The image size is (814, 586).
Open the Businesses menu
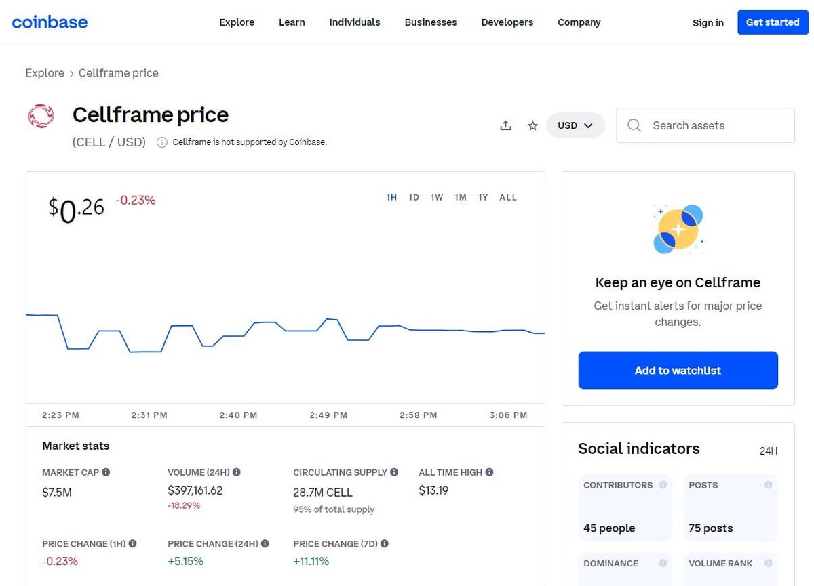coord(431,22)
